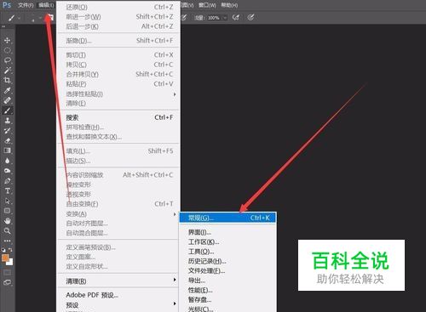426x312 pixels.
Task: Choose 拷贝(C) menu entry
Action: pyautogui.click(x=118, y=65)
